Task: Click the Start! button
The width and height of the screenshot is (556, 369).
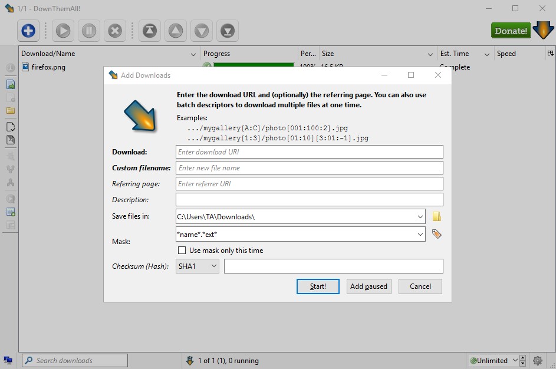Action: click(318, 286)
